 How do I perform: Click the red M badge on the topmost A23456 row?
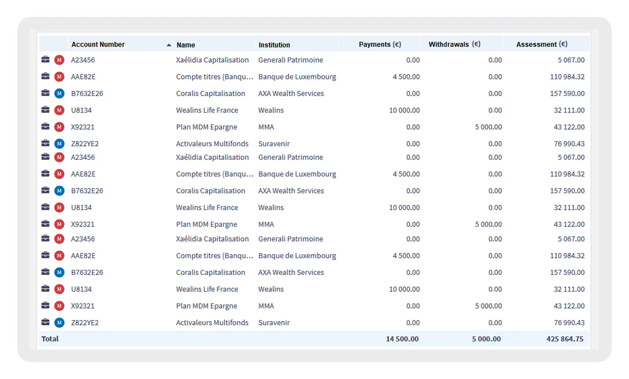[59, 60]
